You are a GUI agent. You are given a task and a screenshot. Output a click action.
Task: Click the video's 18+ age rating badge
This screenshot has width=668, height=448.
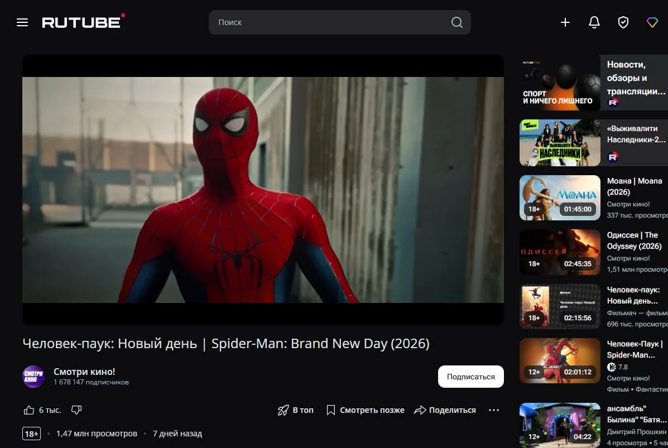pos(31,433)
